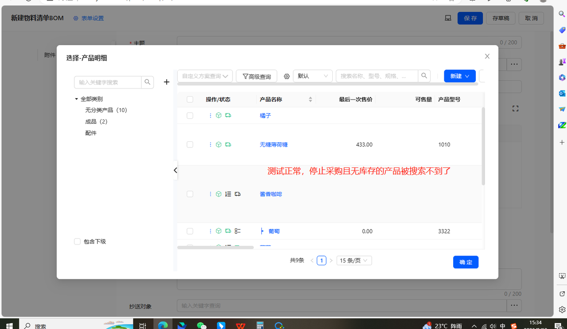
Task: Open the 默认 view dropdown
Action: point(313,76)
